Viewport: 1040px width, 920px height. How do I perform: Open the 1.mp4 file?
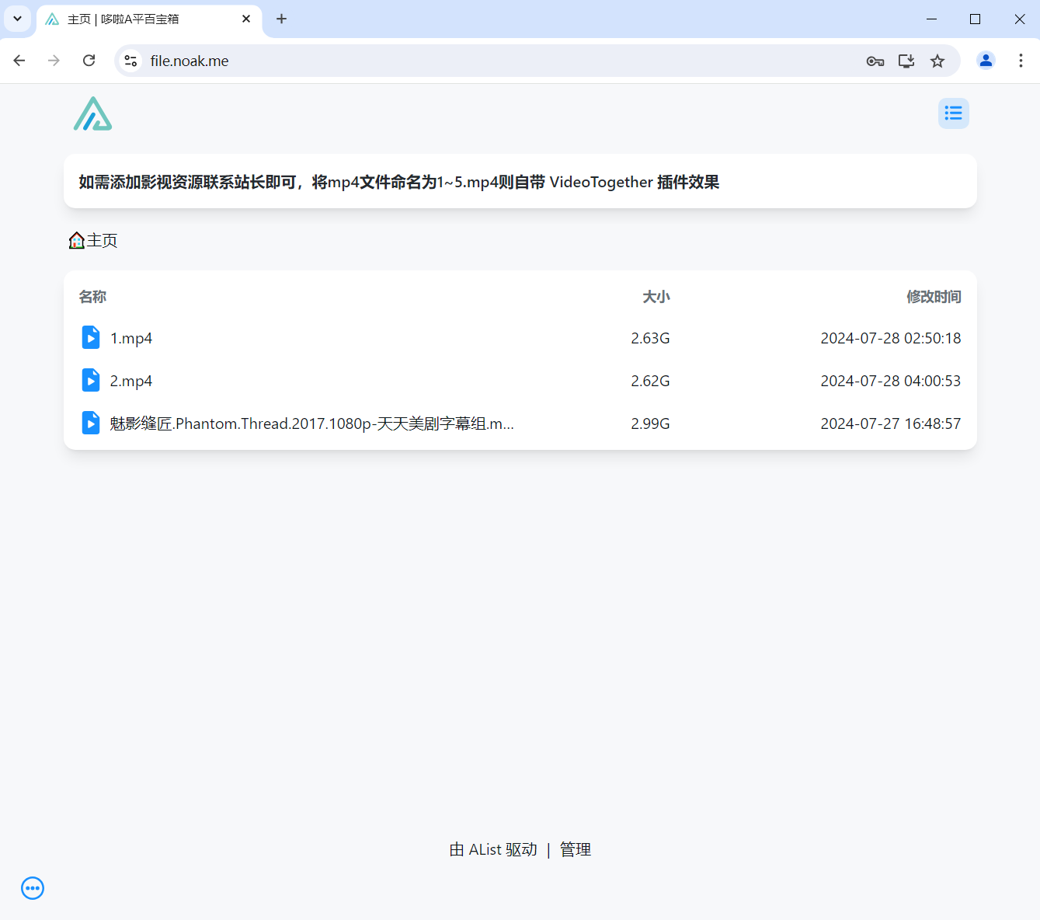[131, 338]
